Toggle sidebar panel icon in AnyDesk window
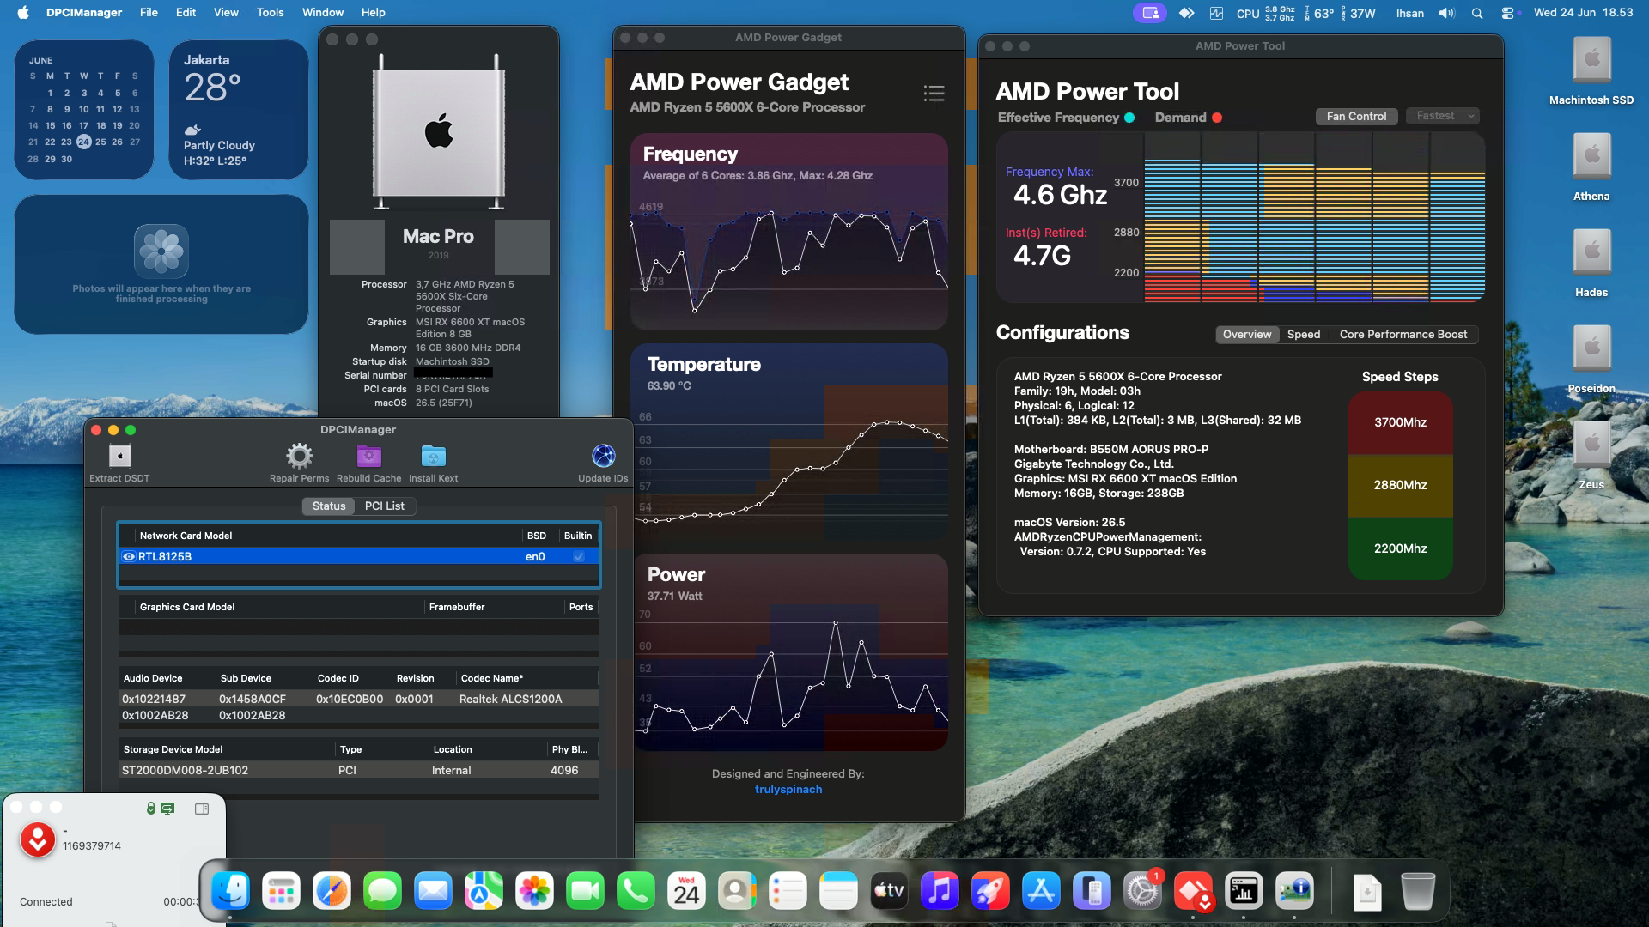 (x=202, y=809)
